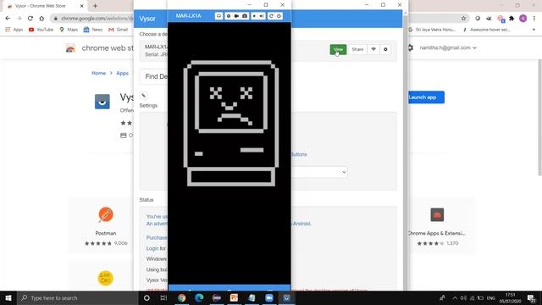Click the Share button in Vysor
The image size is (542, 305).
click(357, 49)
